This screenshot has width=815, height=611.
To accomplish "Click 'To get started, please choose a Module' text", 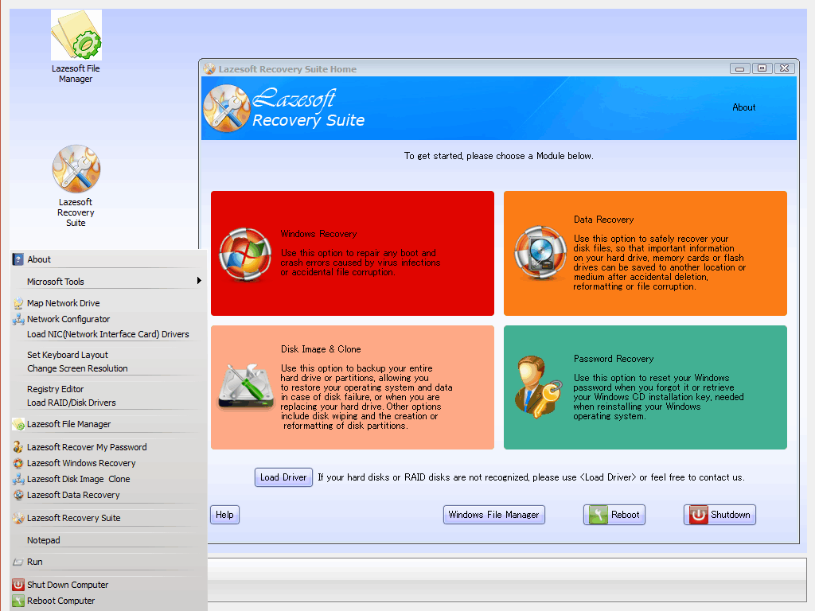I will tap(498, 156).
